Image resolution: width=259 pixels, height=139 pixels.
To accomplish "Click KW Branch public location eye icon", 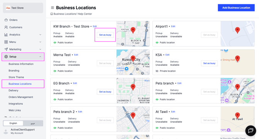I will pyautogui.click(x=55, y=43).
